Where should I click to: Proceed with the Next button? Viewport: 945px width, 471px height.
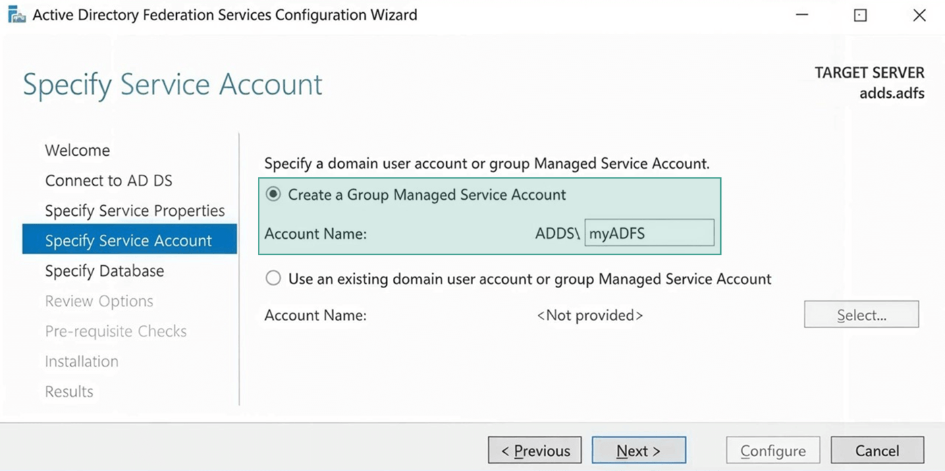(x=639, y=451)
